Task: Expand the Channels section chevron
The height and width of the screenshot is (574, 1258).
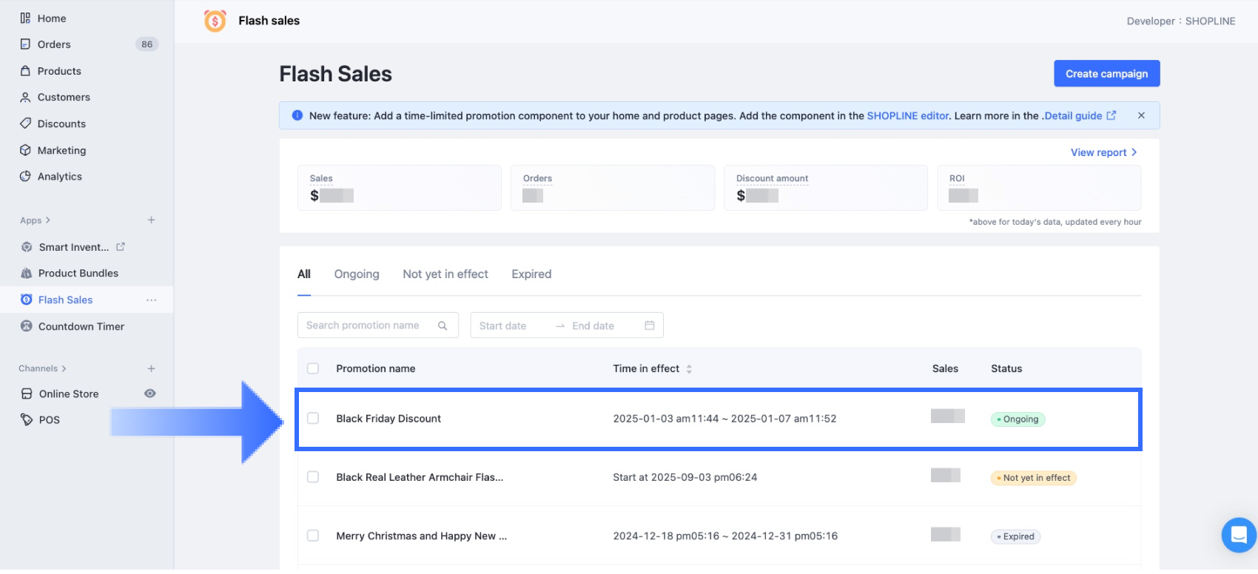Action: (64, 368)
